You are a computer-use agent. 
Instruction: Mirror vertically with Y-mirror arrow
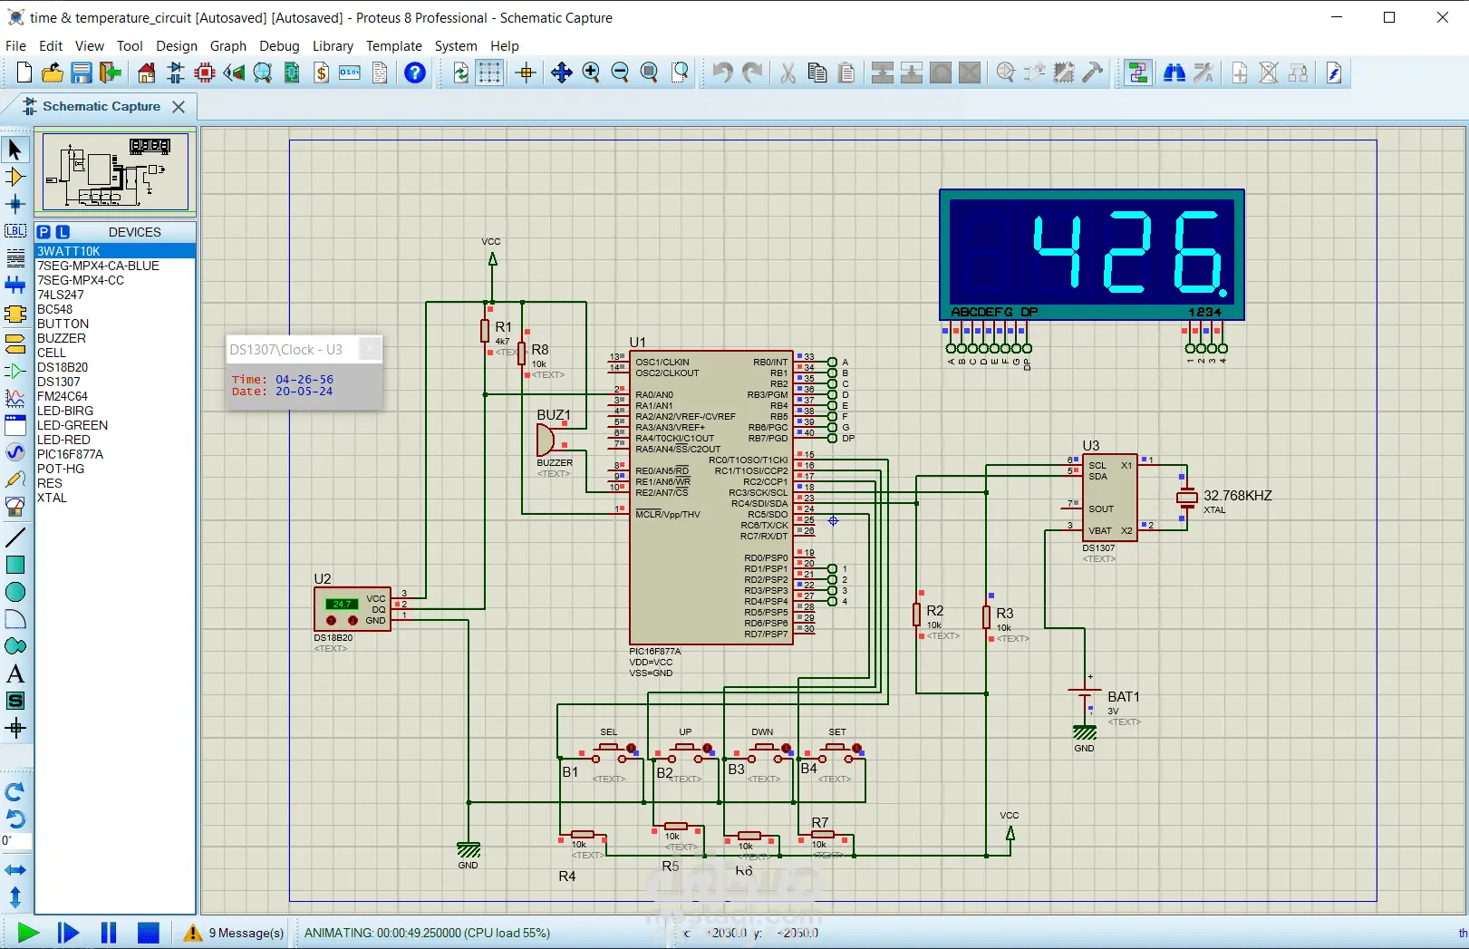point(15,897)
